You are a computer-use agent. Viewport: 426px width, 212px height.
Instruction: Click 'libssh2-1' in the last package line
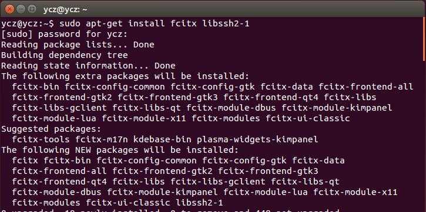coord(199,203)
